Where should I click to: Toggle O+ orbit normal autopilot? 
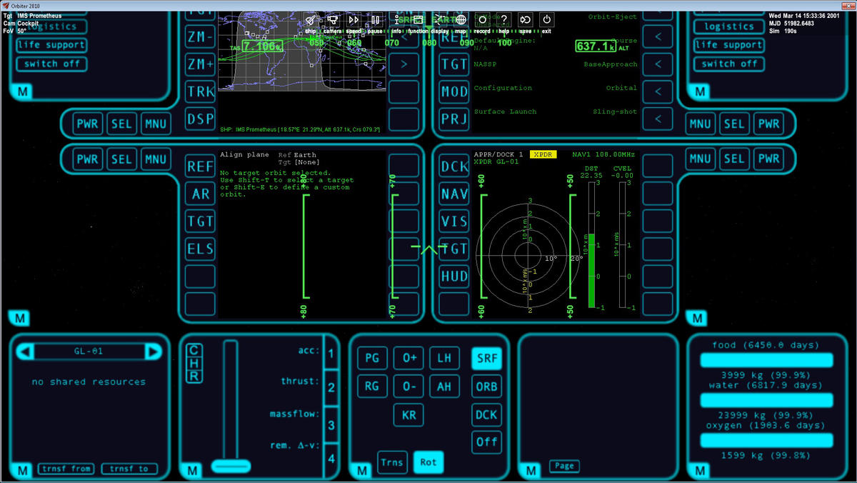point(410,359)
